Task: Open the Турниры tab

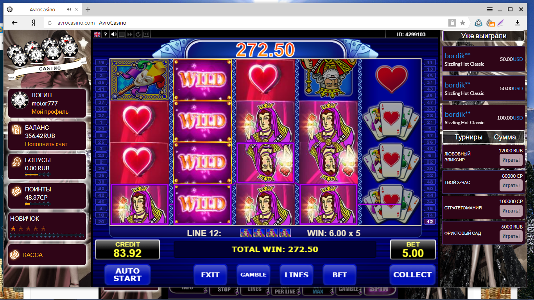Action: pyautogui.click(x=468, y=137)
